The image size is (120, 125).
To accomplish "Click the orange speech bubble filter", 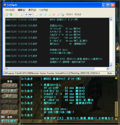I will click(58, 15).
